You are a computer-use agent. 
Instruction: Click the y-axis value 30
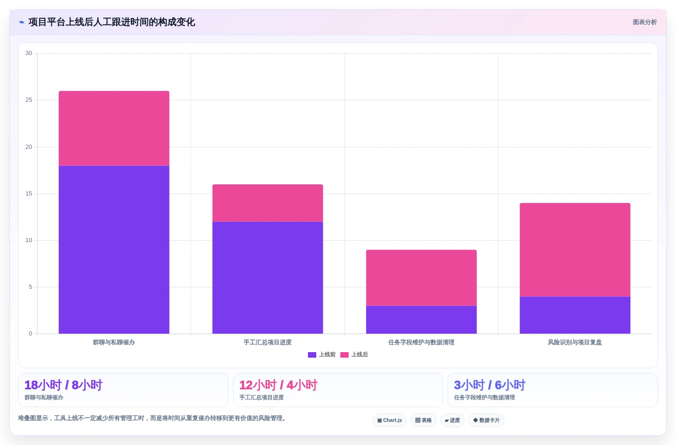[x=29, y=53]
